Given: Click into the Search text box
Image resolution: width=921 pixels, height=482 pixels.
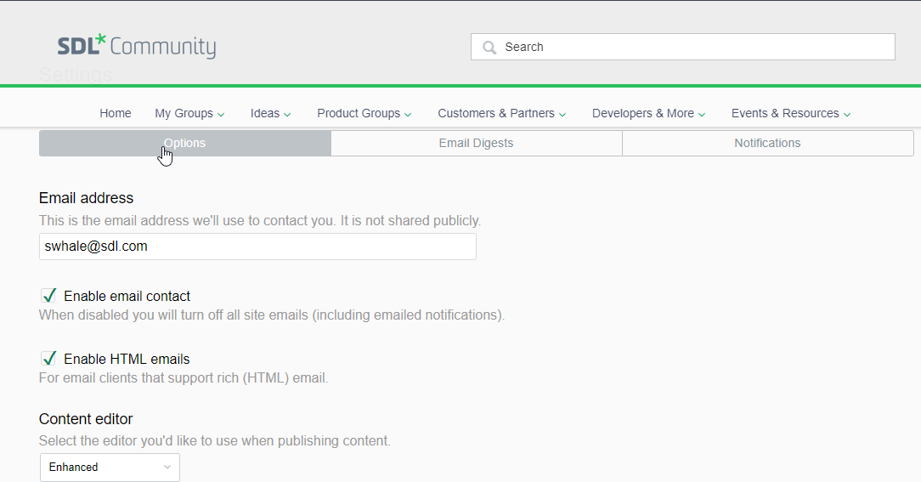Looking at the screenshot, I should [692, 47].
